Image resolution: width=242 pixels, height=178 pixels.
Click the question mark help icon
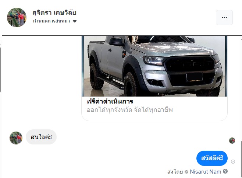225,171
